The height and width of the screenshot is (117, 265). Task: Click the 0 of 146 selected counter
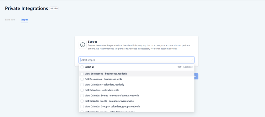185,67
